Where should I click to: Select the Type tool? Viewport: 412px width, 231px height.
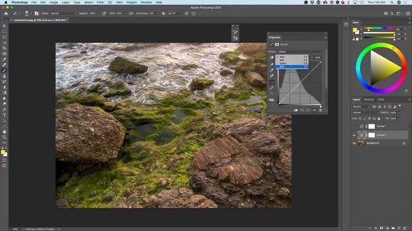5,115
